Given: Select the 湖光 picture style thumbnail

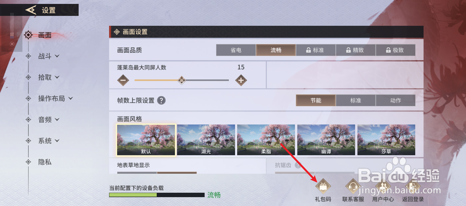Looking at the screenshot, I should (206, 140).
